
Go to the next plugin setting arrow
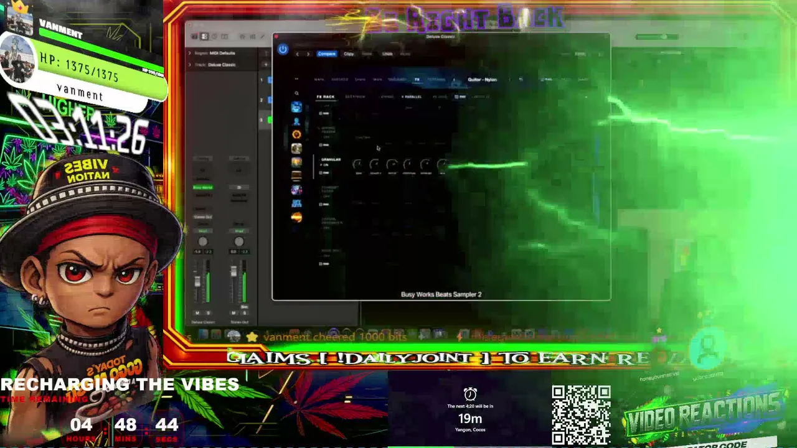(x=308, y=54)
